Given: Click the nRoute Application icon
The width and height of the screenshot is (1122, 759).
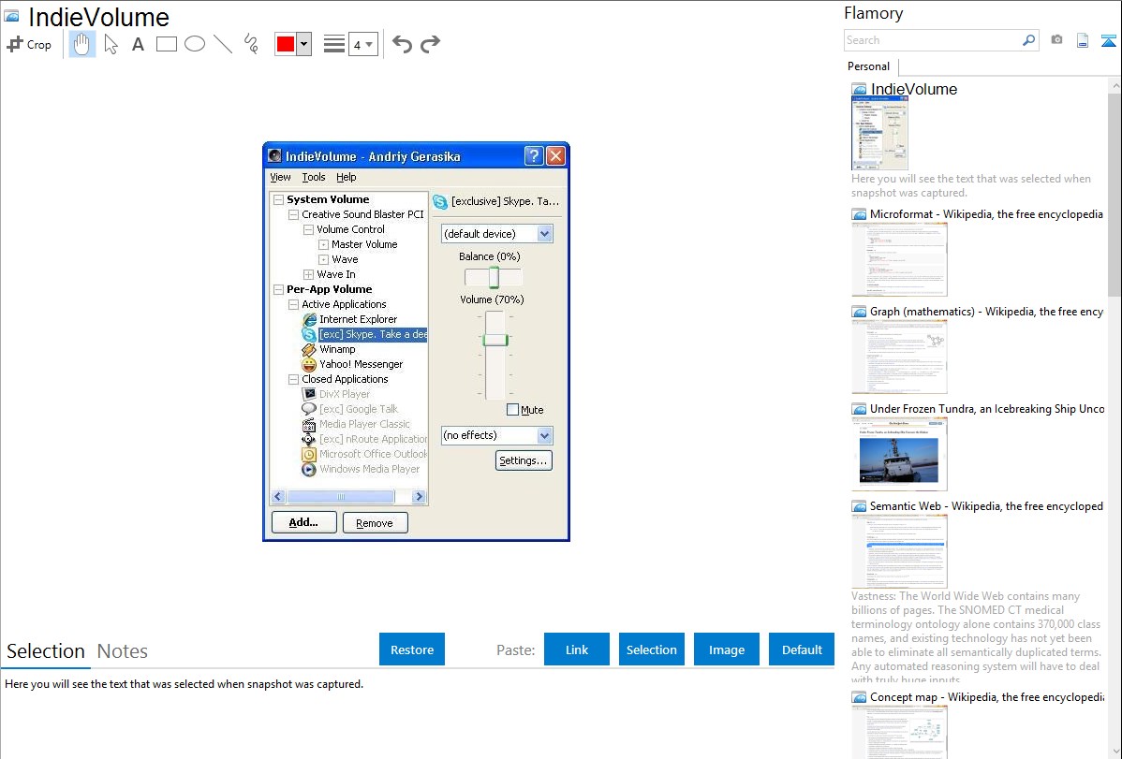Looking at the screenshot, I should (x=309, y=439).
